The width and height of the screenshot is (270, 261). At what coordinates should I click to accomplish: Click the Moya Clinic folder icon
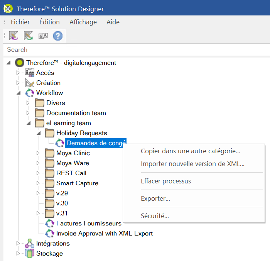click(x=50, y=153)
